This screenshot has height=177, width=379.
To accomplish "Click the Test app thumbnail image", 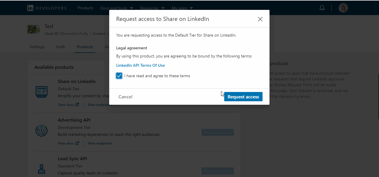I will tap(34, 29).
